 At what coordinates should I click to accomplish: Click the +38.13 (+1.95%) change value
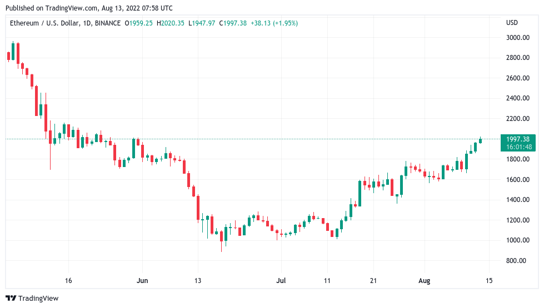(274, 23)
